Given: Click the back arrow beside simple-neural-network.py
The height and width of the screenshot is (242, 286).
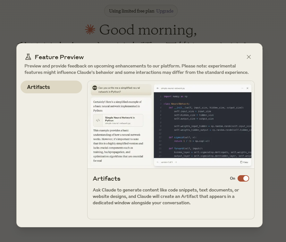Looking at the screenshot, I should 158,88.
